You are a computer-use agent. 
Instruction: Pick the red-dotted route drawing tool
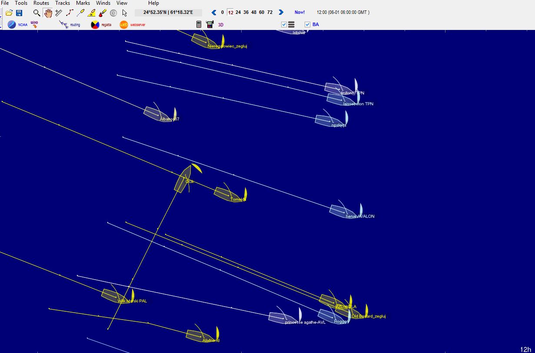[70, 13]
